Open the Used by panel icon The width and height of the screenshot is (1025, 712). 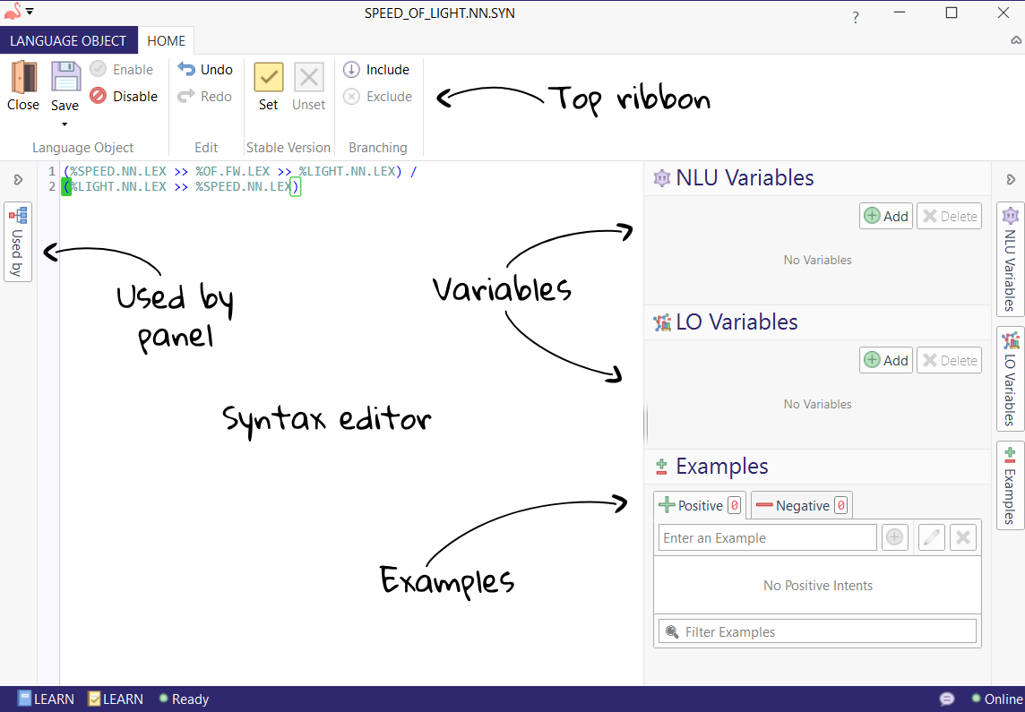(x=18, y=240)
